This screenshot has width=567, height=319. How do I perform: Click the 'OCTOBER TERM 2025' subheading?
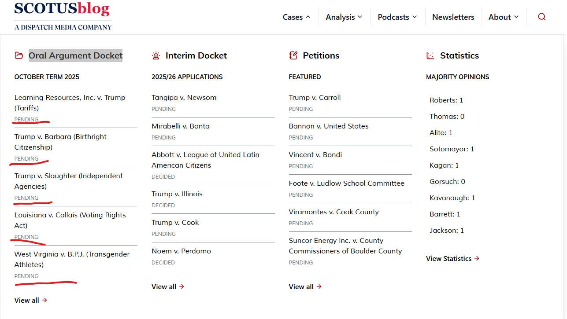(x=47, y=77)
